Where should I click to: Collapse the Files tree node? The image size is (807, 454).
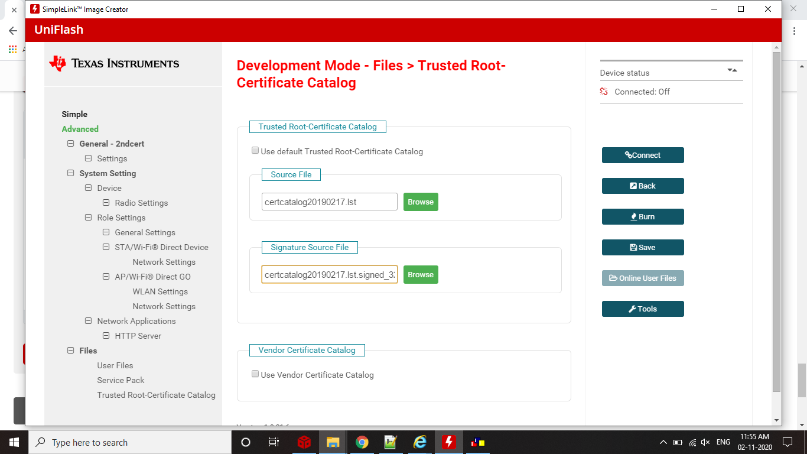click(71, 351)
